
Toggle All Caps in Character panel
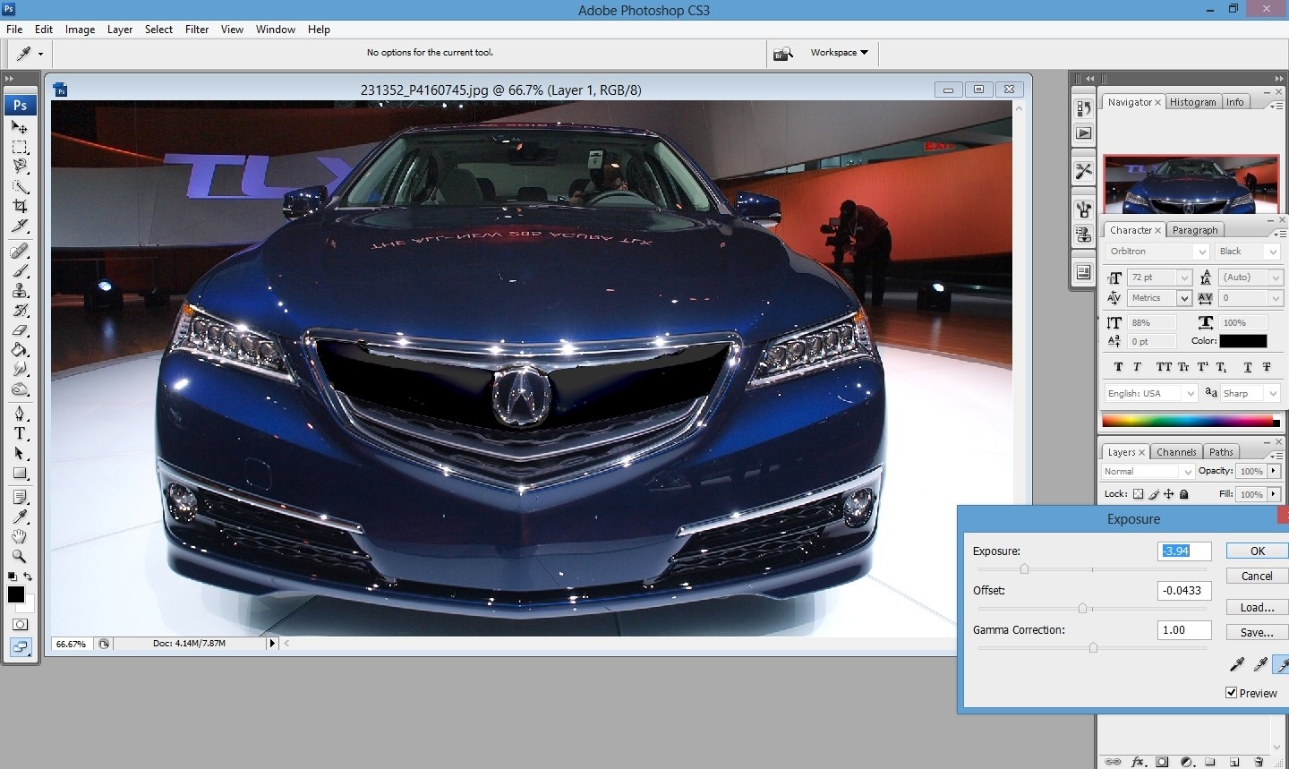(1164, 367)
